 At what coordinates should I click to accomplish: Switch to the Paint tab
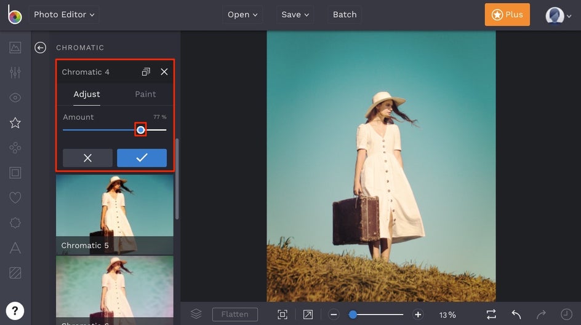click(x=145, y=94)
